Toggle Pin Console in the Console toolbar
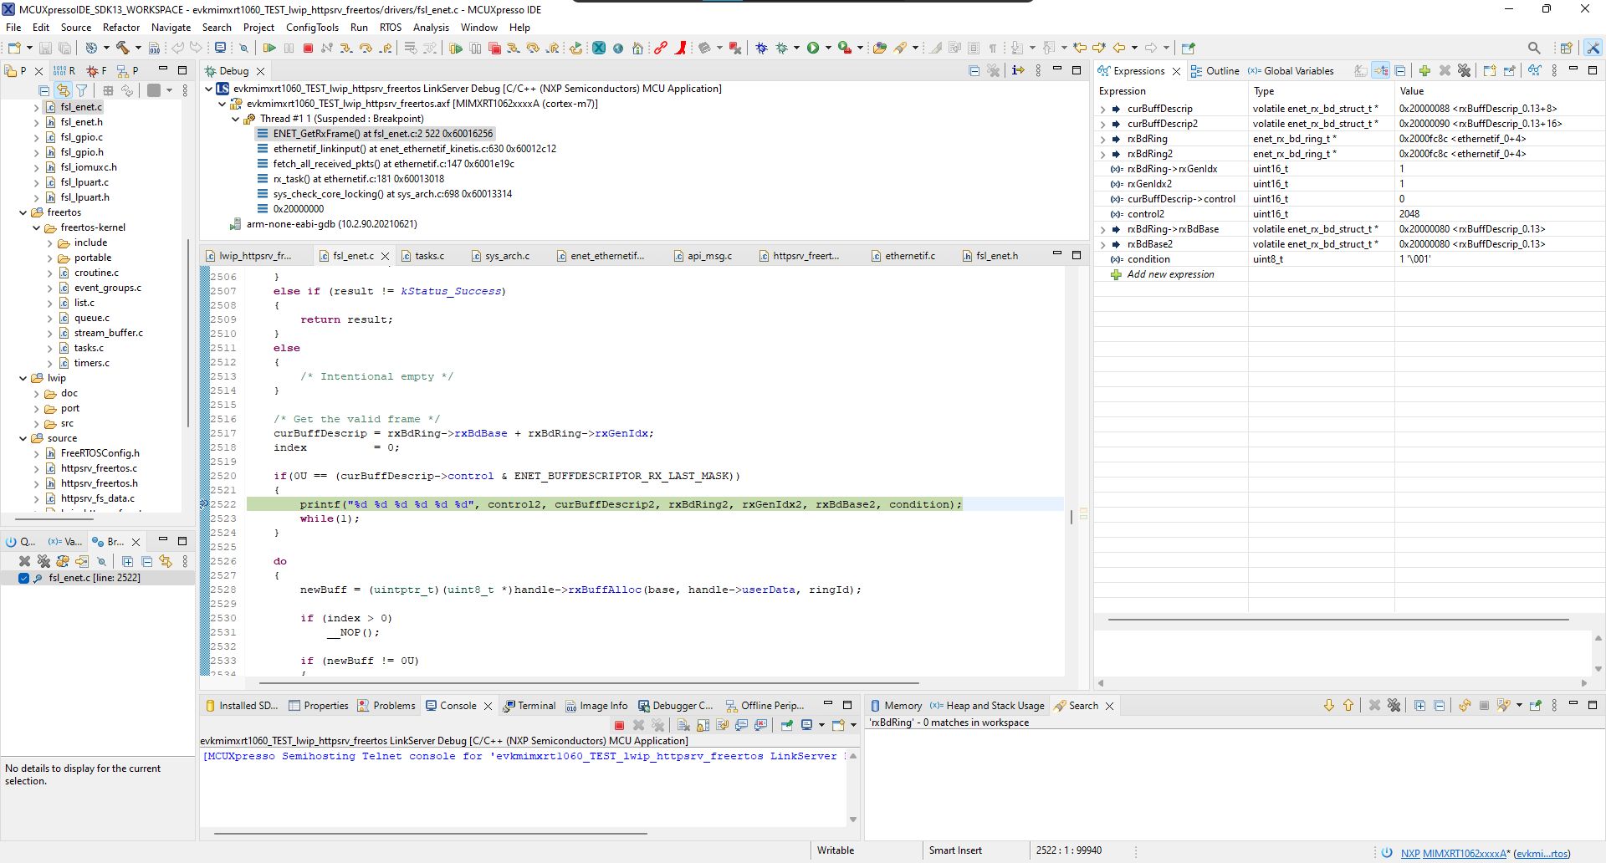Screen dimensions: 1606x863 (786, 724)
